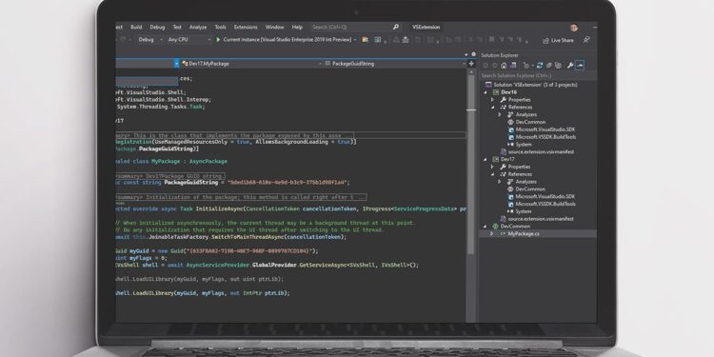Click the folder icon after the start target
The image size is (714, 357).
coord(365,40)
